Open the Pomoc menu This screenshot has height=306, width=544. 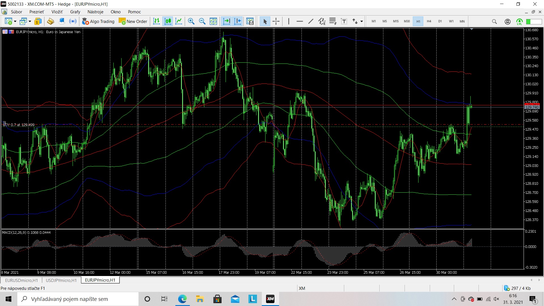134,12
